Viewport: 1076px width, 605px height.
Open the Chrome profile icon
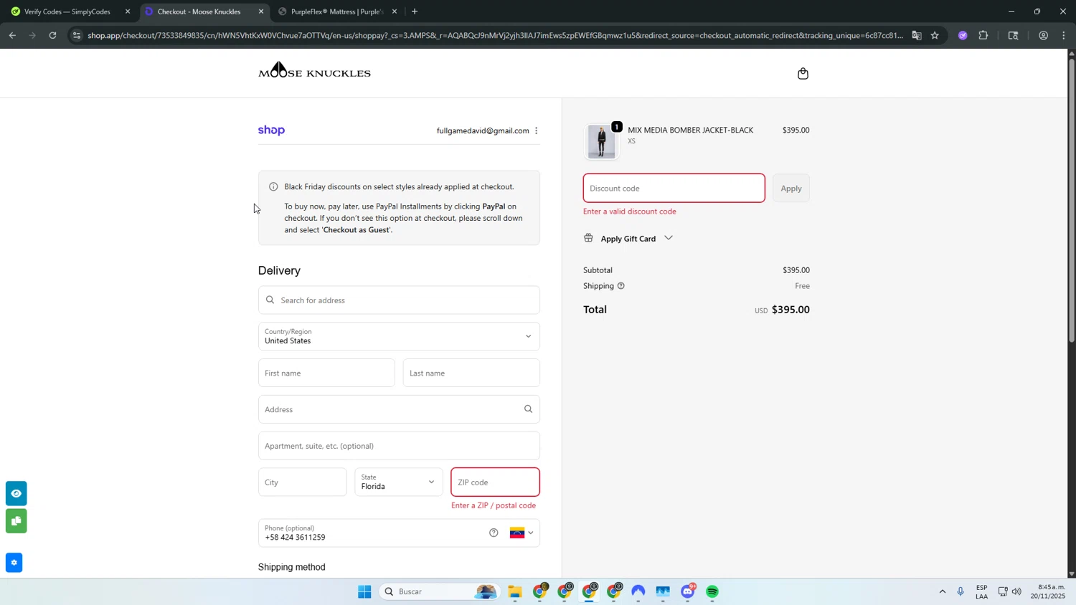tap(1043, 35)
